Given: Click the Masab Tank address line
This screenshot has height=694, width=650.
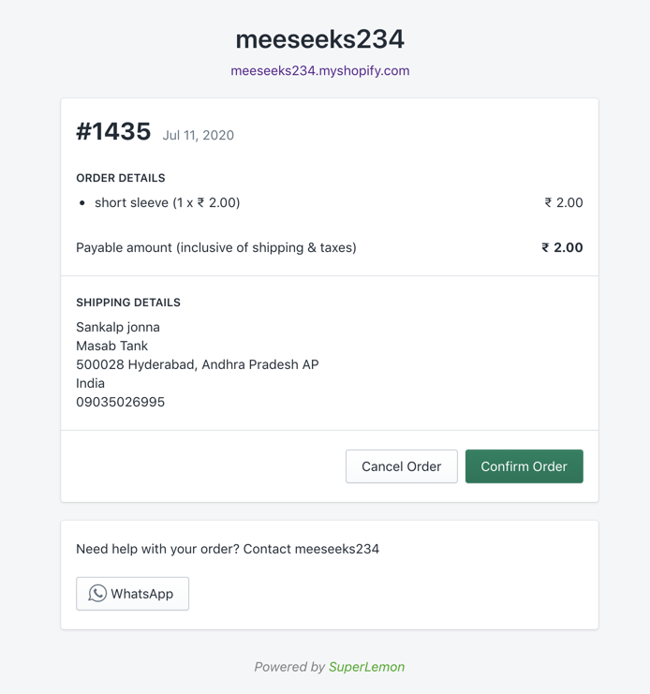Looking at the screenshot, I should 112,346.
